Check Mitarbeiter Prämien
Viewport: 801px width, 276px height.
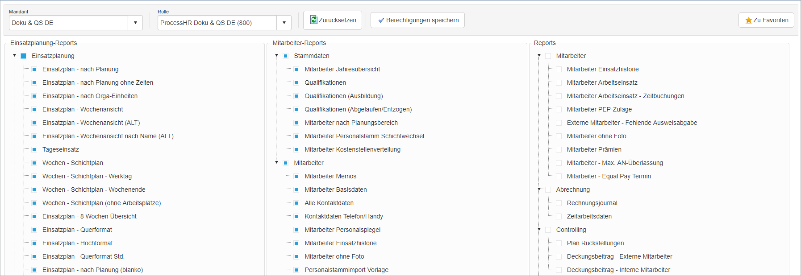pos(559,149)
